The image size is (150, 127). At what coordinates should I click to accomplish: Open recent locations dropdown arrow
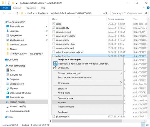pos(14,13)
